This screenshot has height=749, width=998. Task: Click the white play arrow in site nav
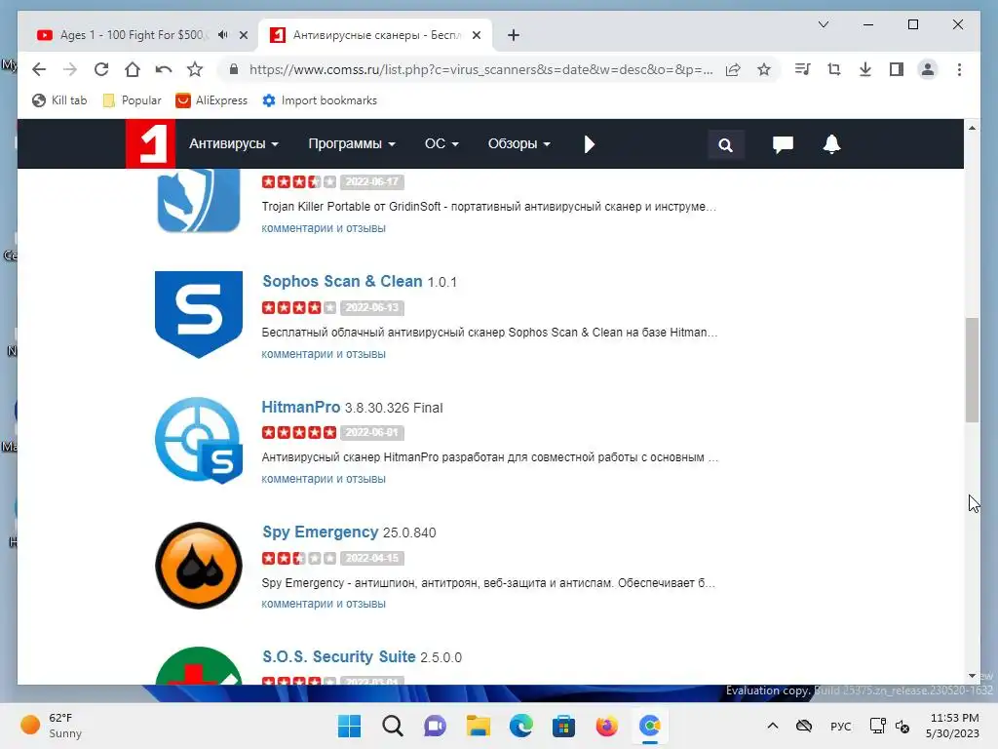click(x=590, y=144)
